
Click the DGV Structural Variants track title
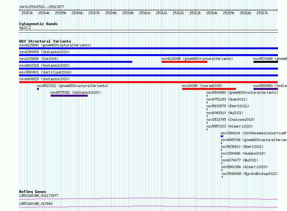click(x=45, y=41)
